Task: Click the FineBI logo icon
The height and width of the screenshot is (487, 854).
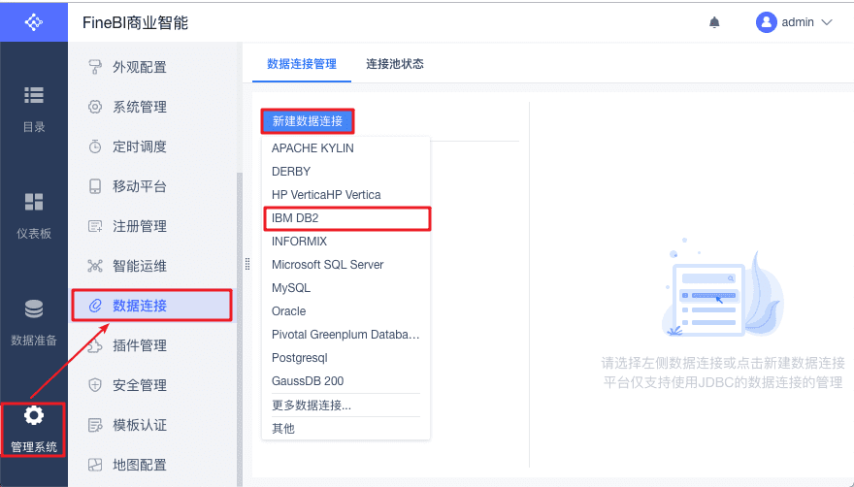Action: click(34, 21)
